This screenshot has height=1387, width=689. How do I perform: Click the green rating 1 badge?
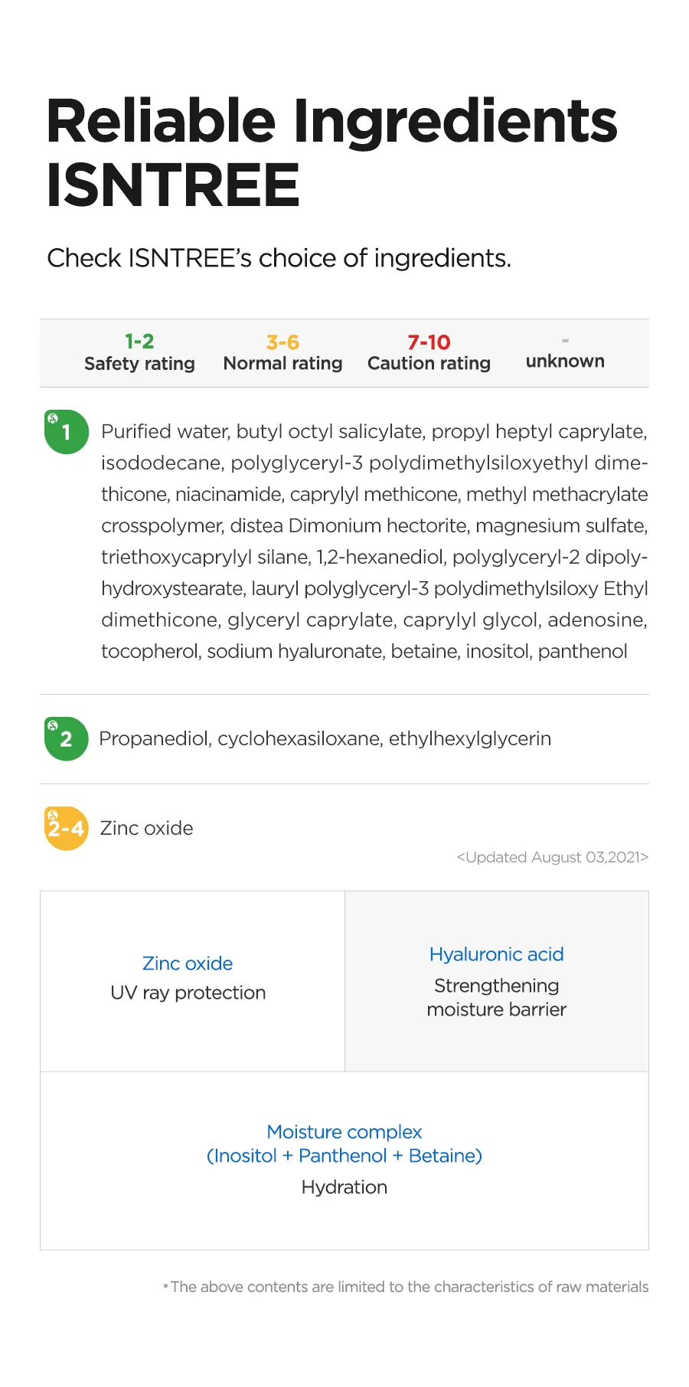click(x=67, y=432)
